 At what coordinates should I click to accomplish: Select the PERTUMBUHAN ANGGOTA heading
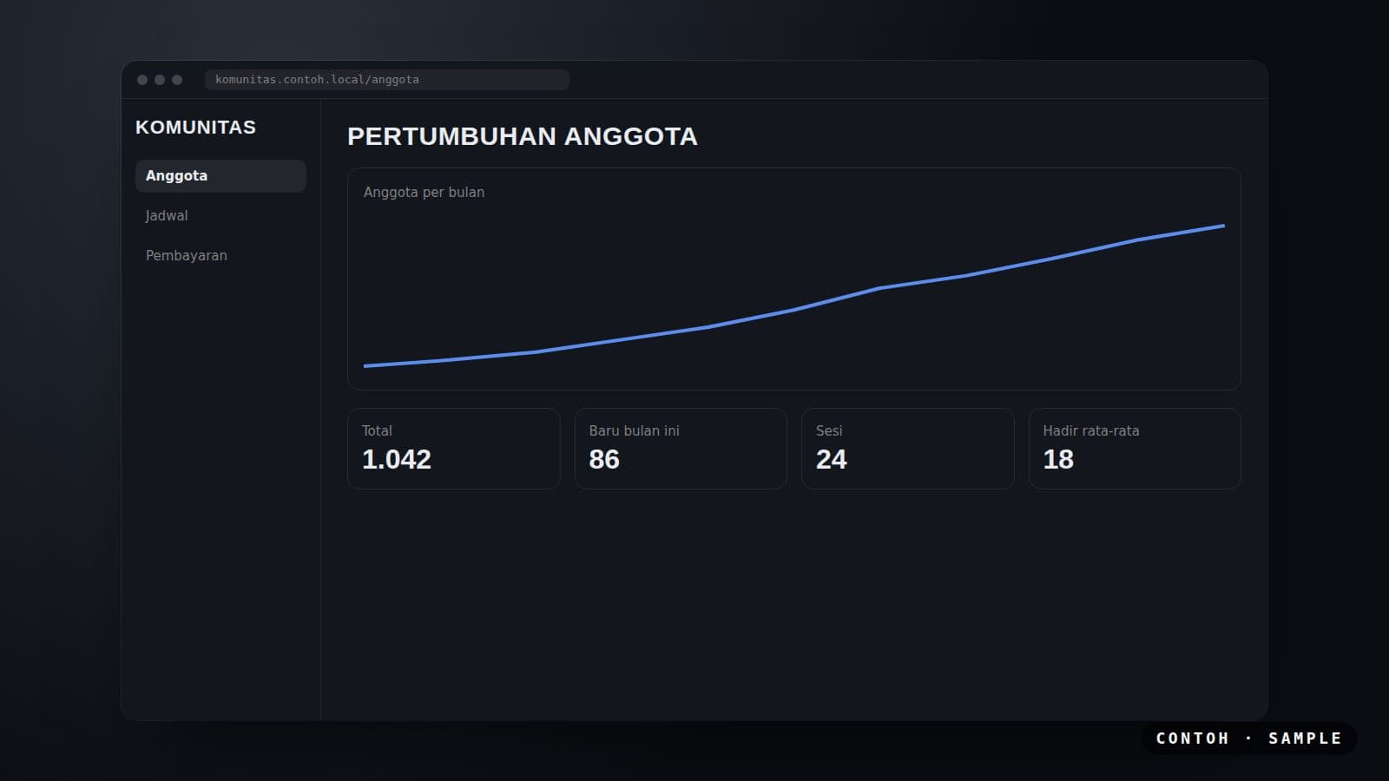pyautogui.click(x=523, y=136)
